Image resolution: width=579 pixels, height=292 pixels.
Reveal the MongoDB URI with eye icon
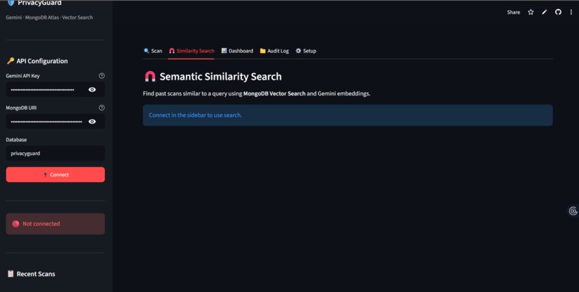pyautogui.click(x=92, y=122)
